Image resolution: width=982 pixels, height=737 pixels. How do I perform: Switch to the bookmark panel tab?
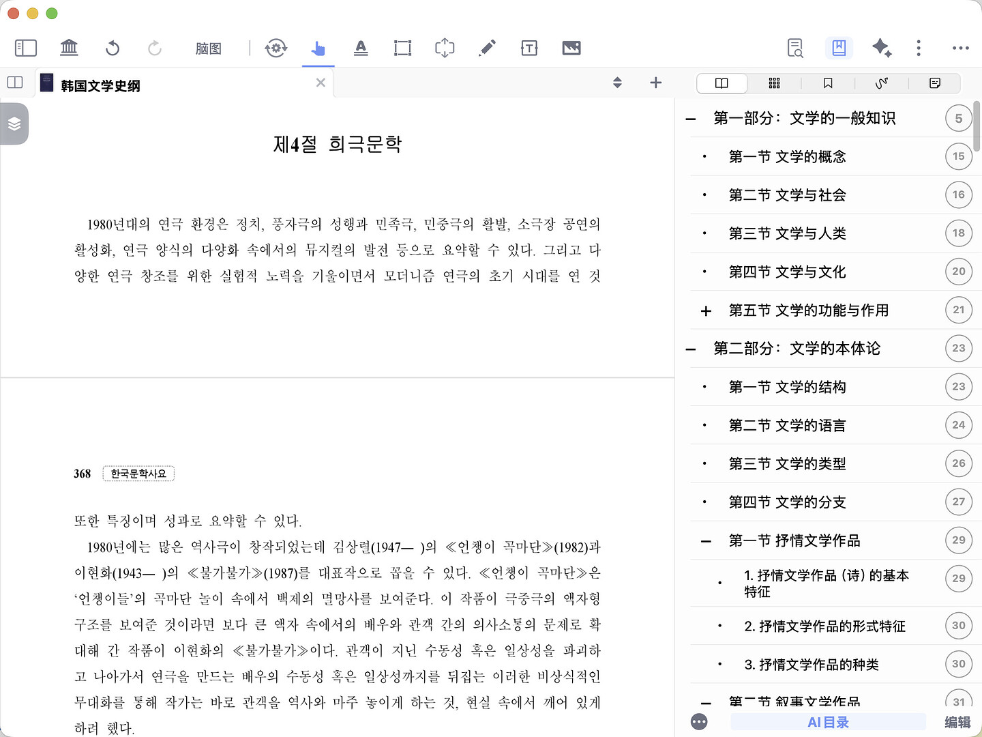pyautogui.click(x=828, y=83)
